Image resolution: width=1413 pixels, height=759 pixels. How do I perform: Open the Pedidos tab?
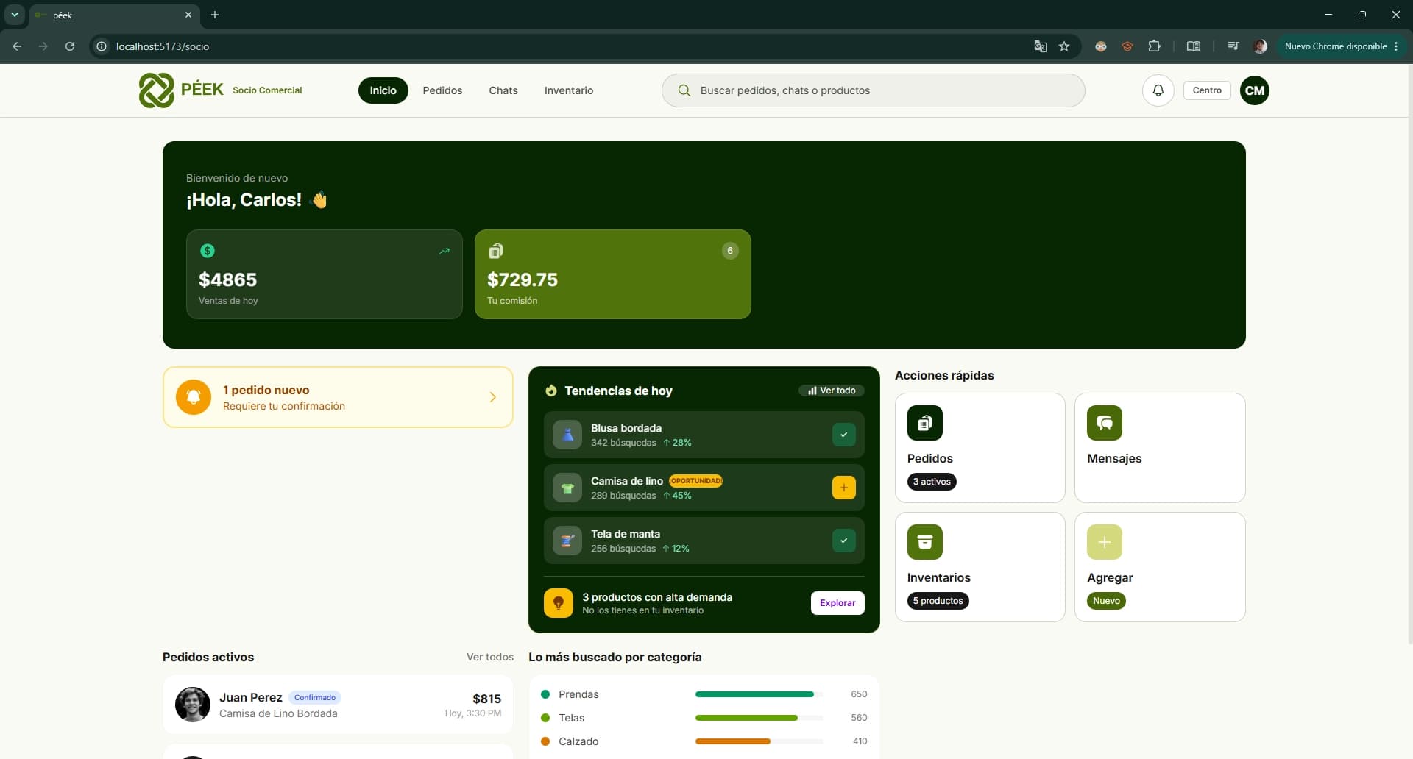[442, 90]
